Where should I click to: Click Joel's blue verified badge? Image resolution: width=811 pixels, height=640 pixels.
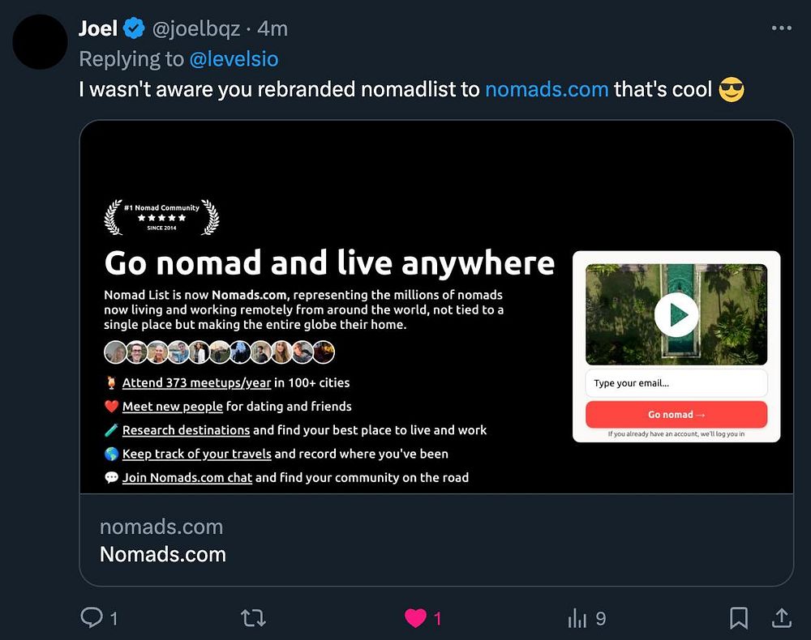click(135, 29)
